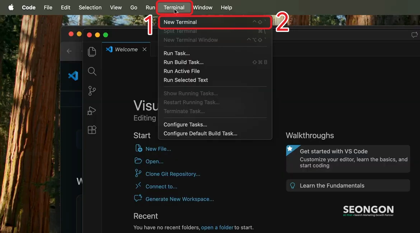Open the Help menu
Image resolution: width=420 pixels, height=233 pixels.
(x=227, y=8)
